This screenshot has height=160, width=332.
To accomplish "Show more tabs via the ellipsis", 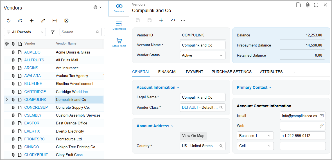I will tap(293, 72).
